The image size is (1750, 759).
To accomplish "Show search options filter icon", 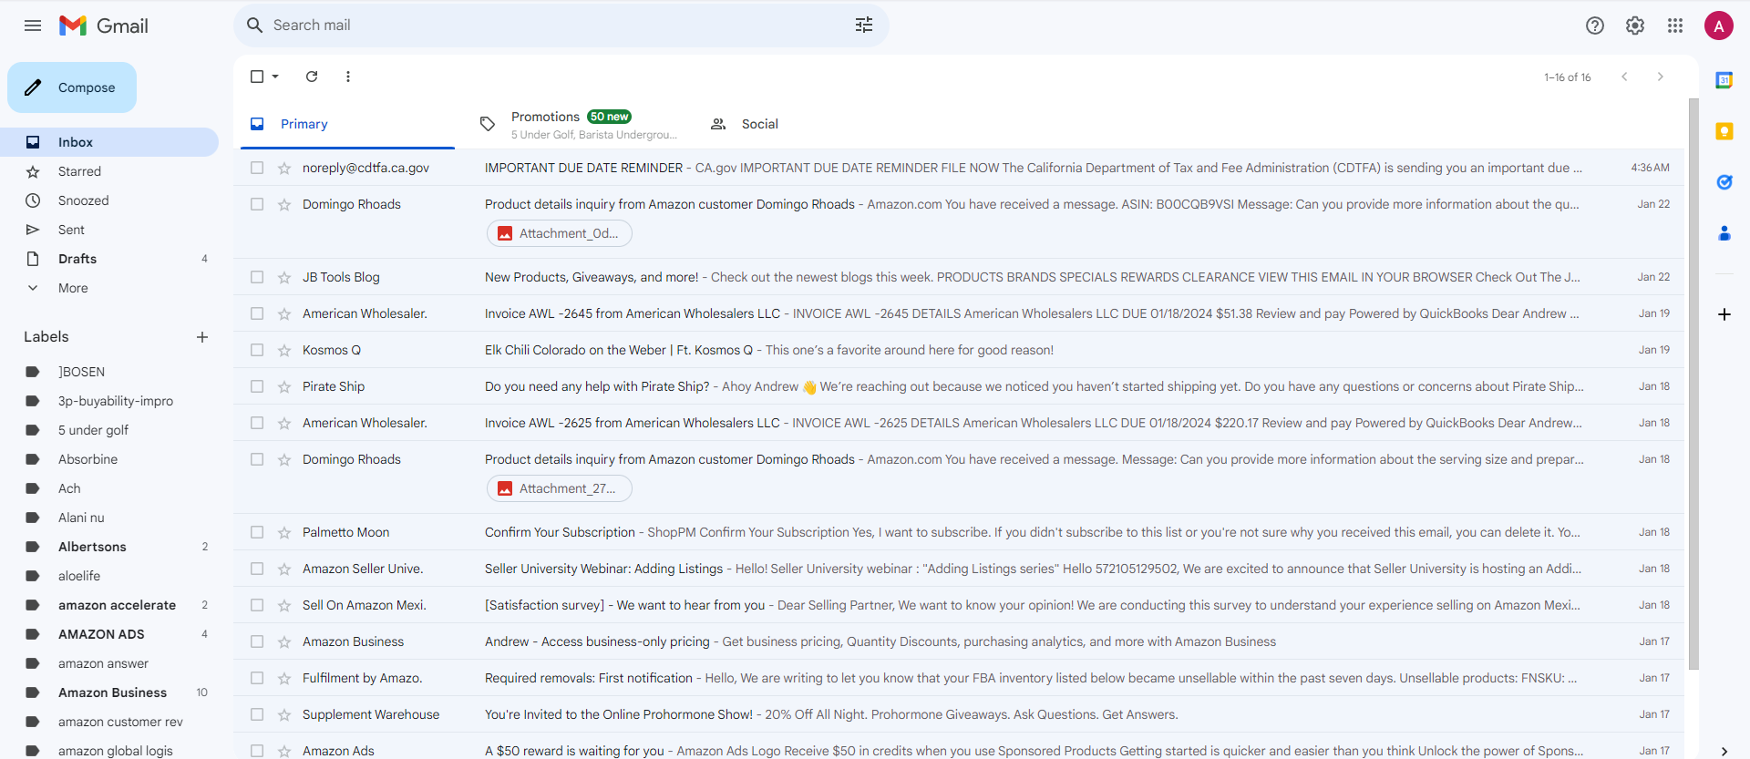I will tap(864, 26).
